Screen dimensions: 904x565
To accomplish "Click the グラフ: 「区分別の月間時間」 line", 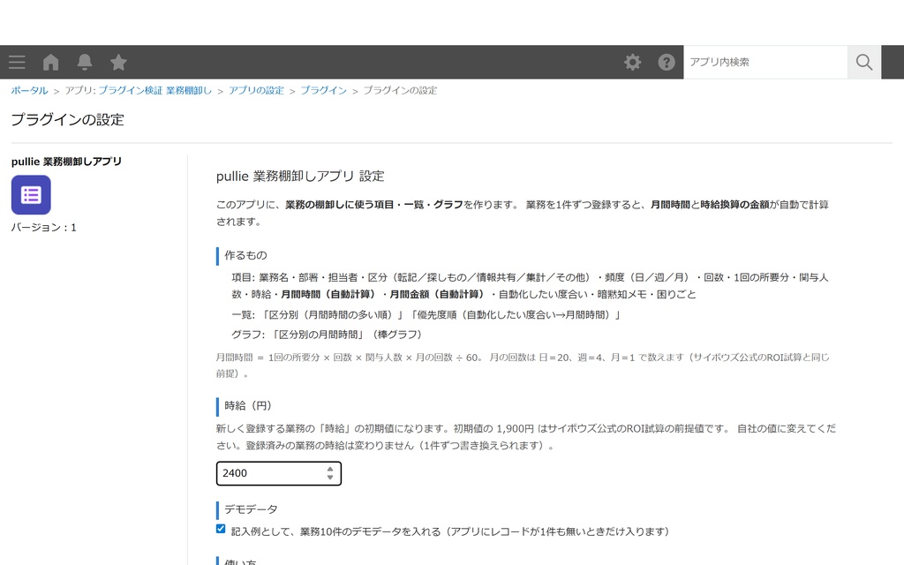I will tap(327, 335).
